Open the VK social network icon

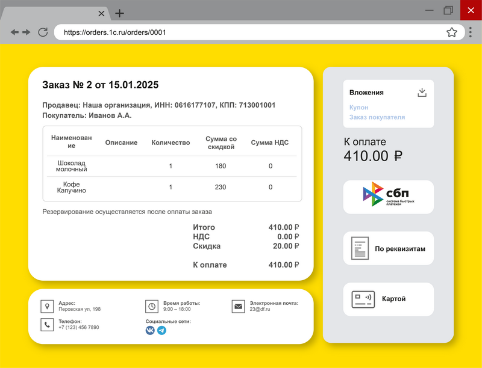click(150, 331)
